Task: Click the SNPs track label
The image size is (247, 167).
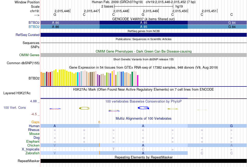Action: 35,47
